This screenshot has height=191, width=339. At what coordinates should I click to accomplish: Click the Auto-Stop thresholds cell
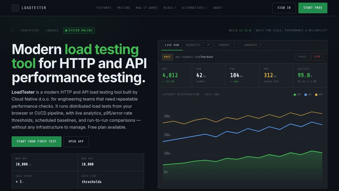[x=111, y=180]
